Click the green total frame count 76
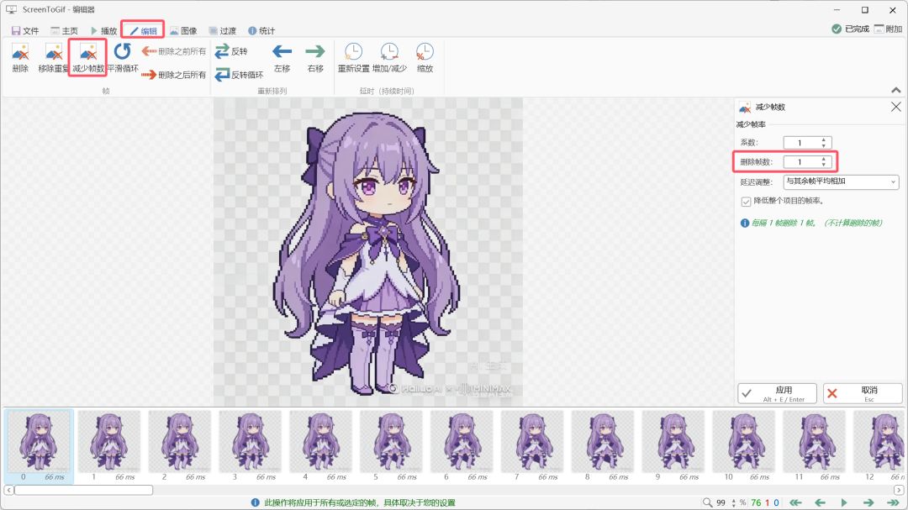This screenshot has height=510, width=908. pyautogui.click(x=756, y=502)
